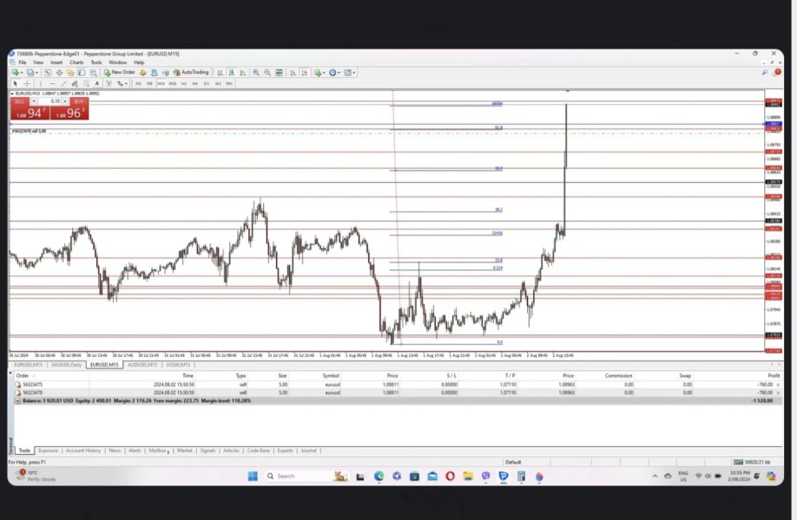797x520 pixels.
Task: Open the Opera browser in Windows taskbar
Action: 450,476
